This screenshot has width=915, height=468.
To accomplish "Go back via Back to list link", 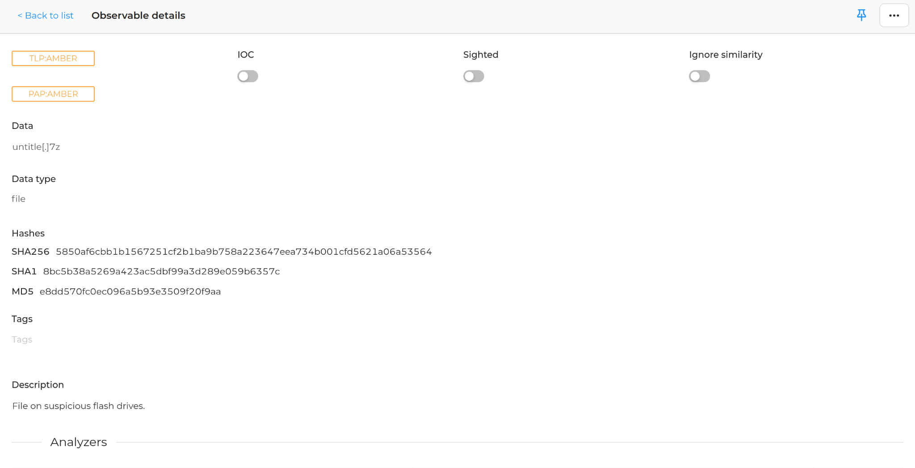I will (x=46, y=16).
